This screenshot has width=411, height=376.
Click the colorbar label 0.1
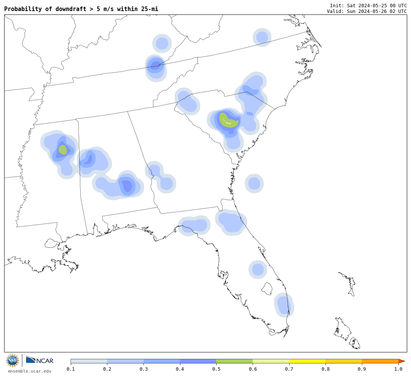71,369
